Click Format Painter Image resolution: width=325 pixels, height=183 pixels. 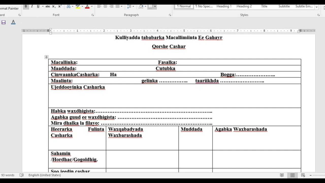pyautogui.click(x=9, y=8)
